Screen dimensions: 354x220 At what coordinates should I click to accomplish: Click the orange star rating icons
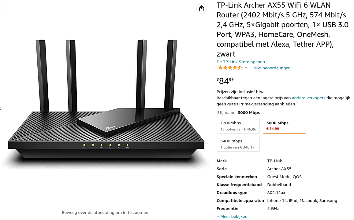230,68
